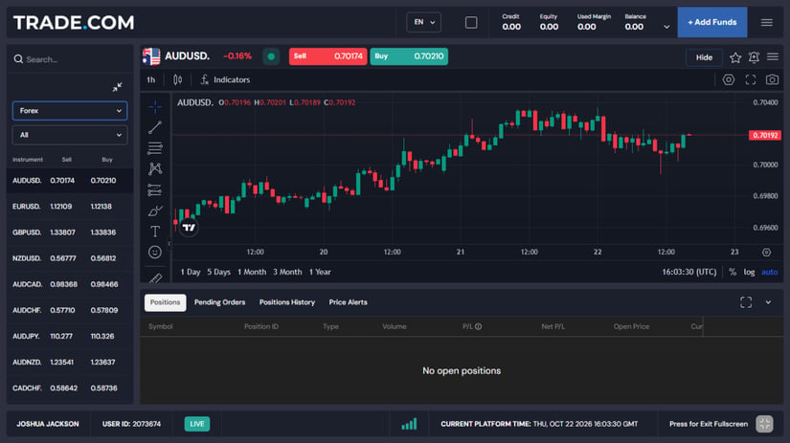Set chart range to 1 Day
The width and height of the screenshot is (790, 443).
coord(191,272)
